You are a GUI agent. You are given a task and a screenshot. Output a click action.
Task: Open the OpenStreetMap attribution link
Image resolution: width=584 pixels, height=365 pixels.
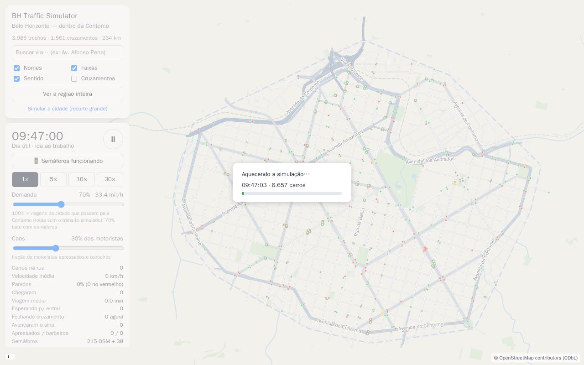pyautogui.click(x=536, y=358)
